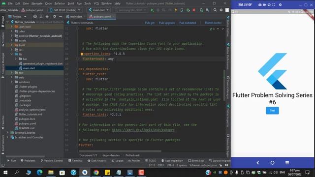Hide the Project tool window
Screen dimensions: 315x177
[60, 16]
